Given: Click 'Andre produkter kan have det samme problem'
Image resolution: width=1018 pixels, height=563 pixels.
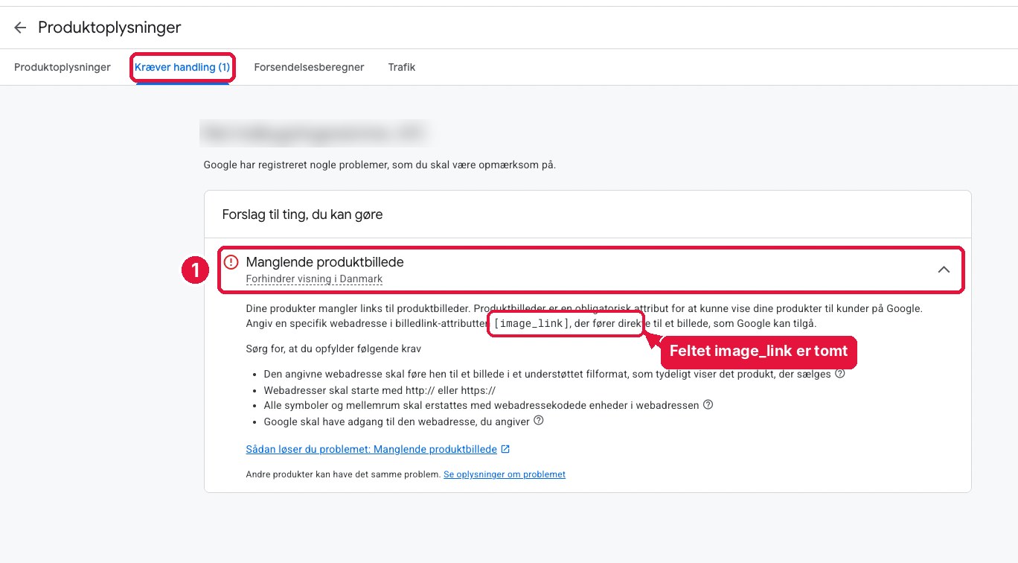Looking at the screenshot, I should pyautogui.click(x=343, y=474).
